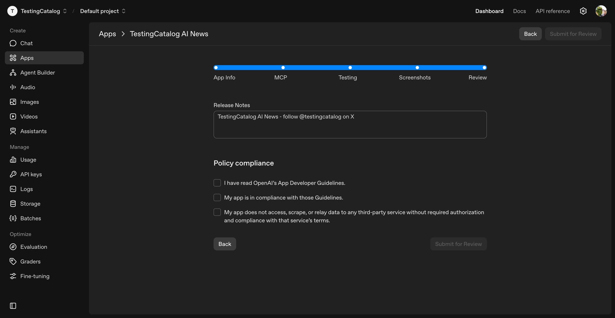Collapse the sidebar using the bottom toggle icon
This screenshot has height=318, width=615.
(13, 305)
